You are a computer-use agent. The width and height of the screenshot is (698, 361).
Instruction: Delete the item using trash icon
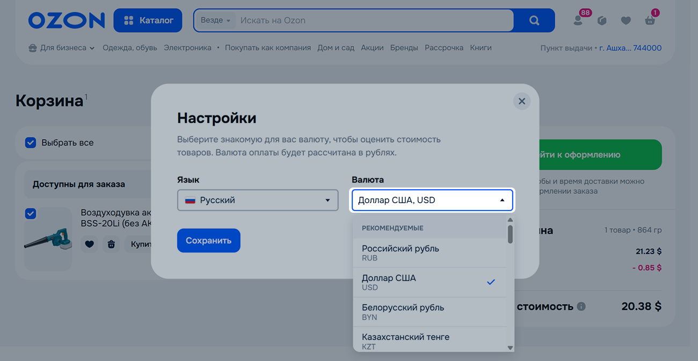(x=111, y=244)
